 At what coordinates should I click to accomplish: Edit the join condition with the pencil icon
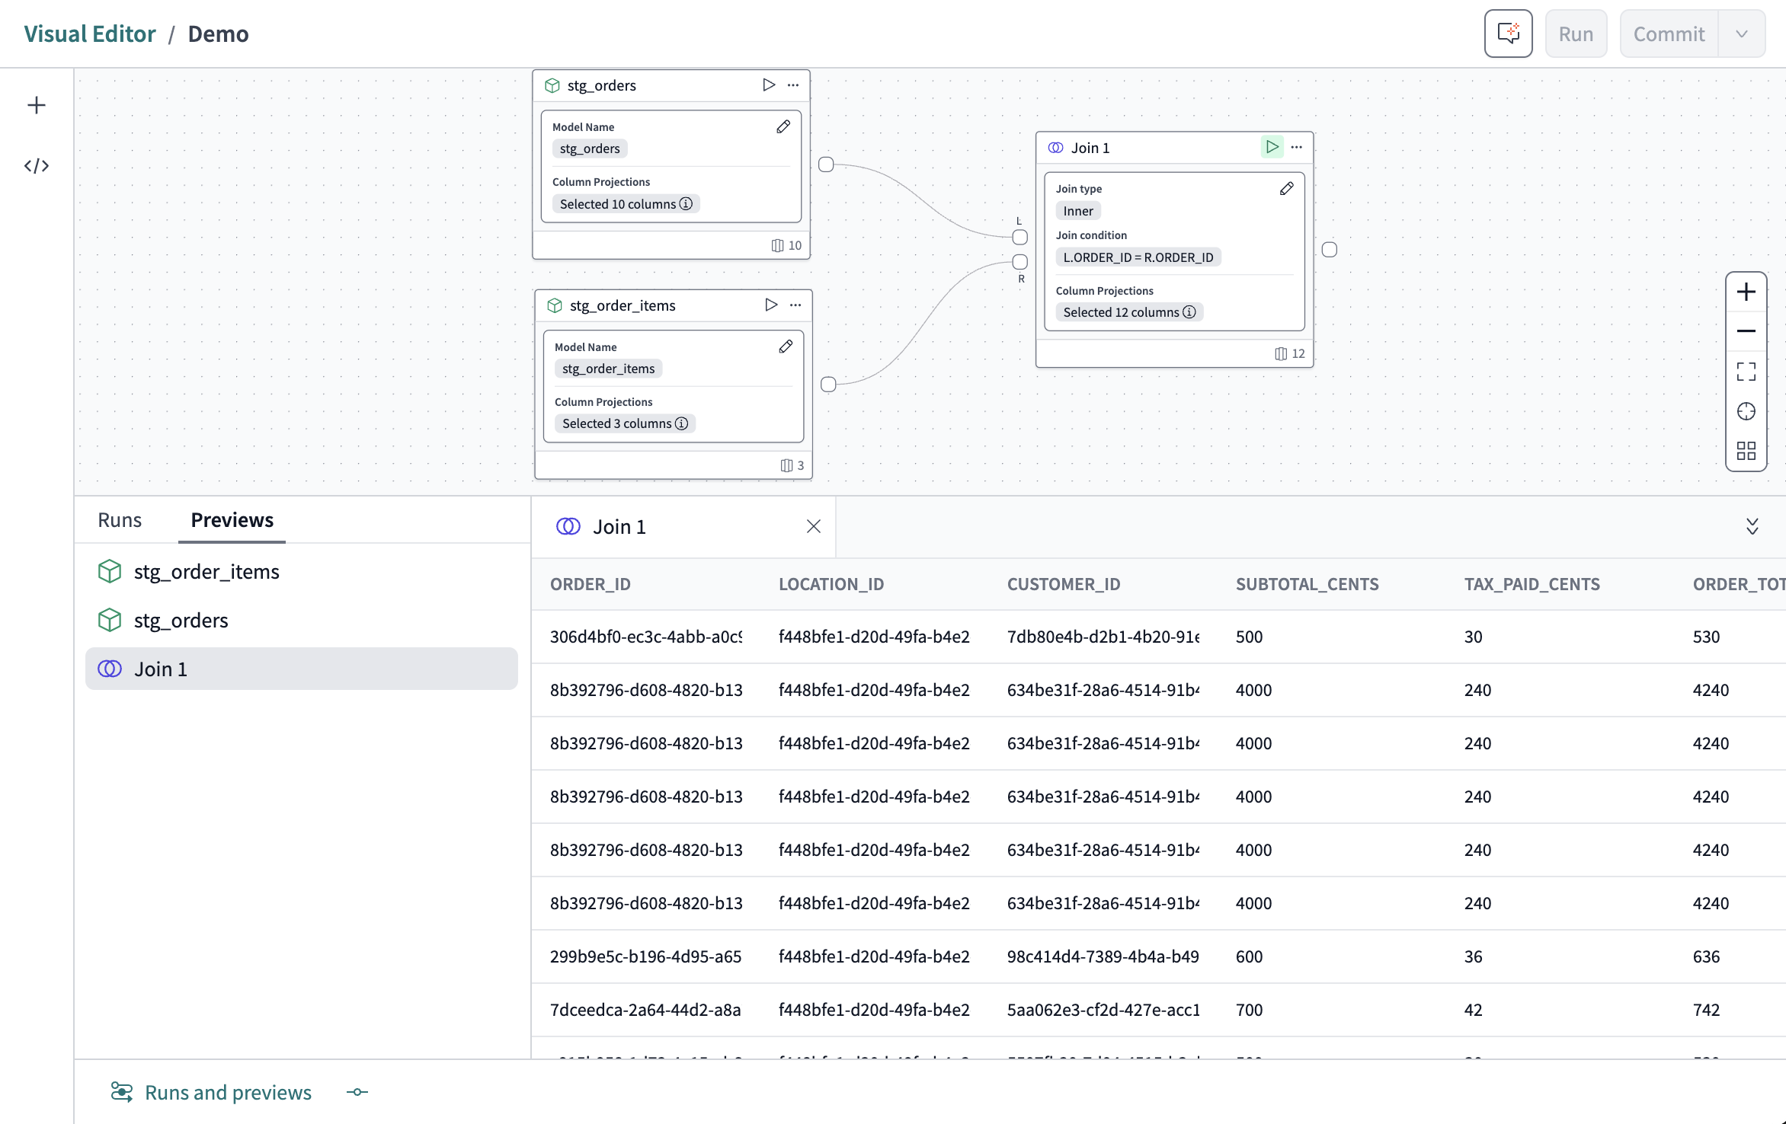pos(1287,188)
